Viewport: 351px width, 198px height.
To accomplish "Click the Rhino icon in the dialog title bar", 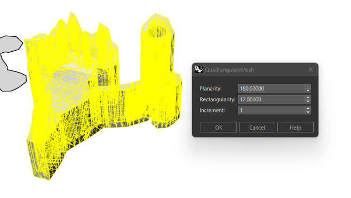I will [199, 69].
